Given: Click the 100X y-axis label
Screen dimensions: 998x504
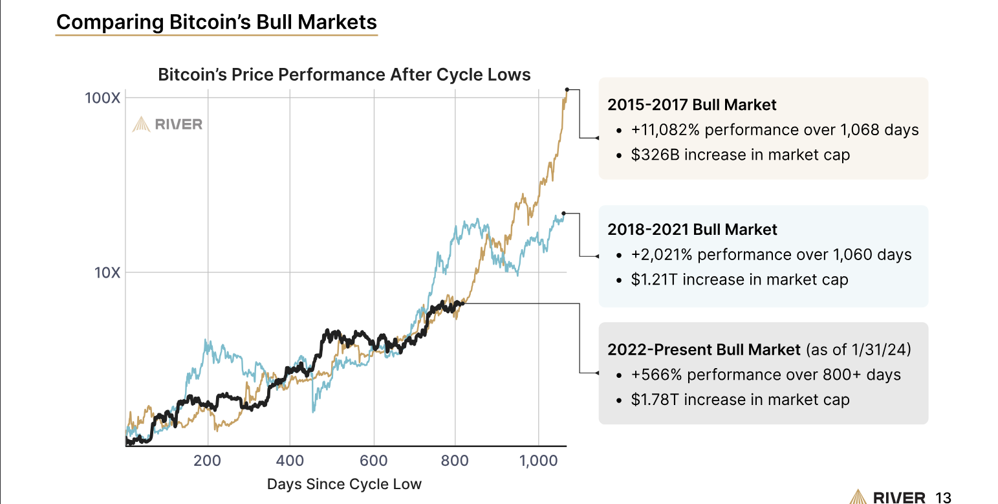Looking at the screenshot, I should click(x=103, y=98).
